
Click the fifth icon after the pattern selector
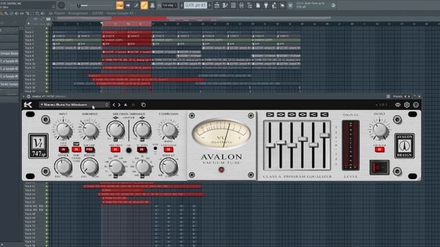point(250,5)
